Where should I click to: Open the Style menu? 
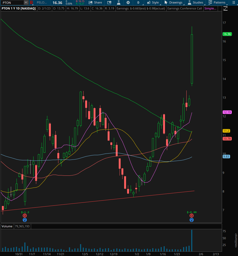153,2
